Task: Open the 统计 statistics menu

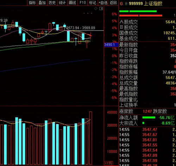Action: click(62, 2)
